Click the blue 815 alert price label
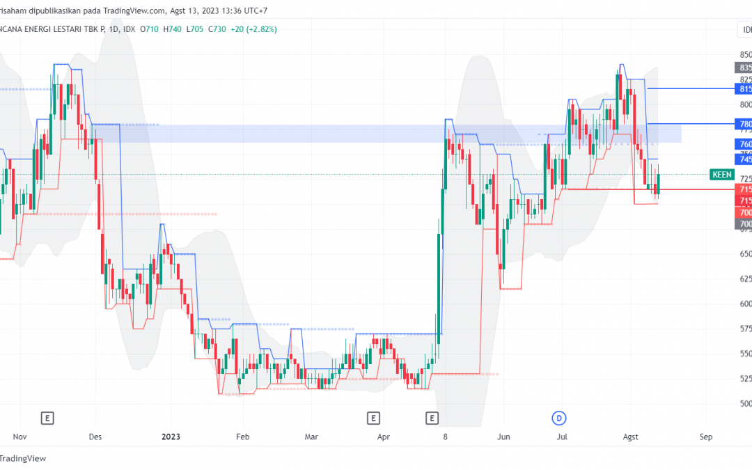The width and height of the screenshot is (752, 470). tap(743, 88)
